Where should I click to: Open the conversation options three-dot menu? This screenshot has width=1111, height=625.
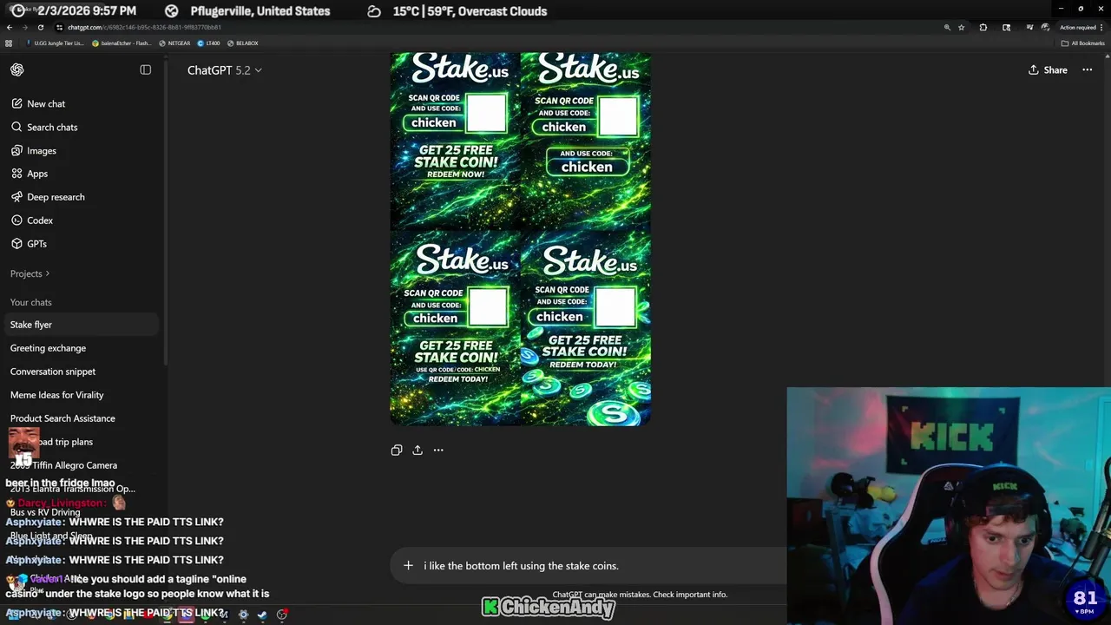click(1087, 70)
